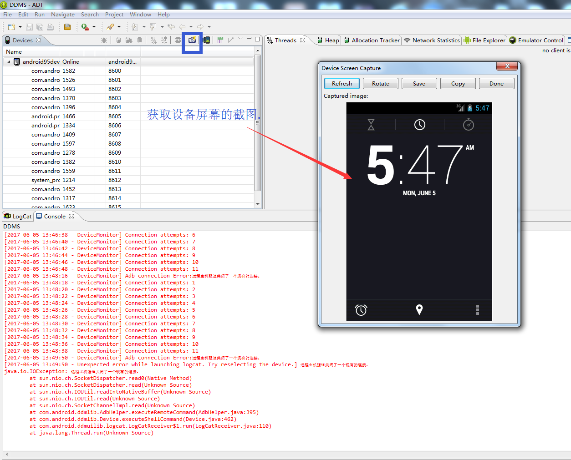
Task: Click Save in Device Screen Capture dialog
Action: point(419,84)
